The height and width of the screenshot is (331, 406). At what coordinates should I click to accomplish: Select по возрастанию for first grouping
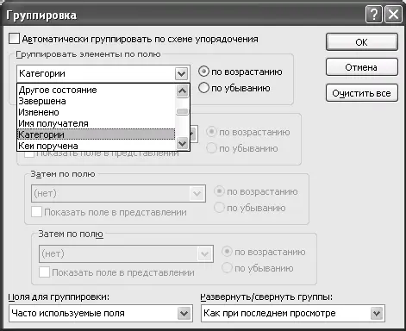pos(203,72)
